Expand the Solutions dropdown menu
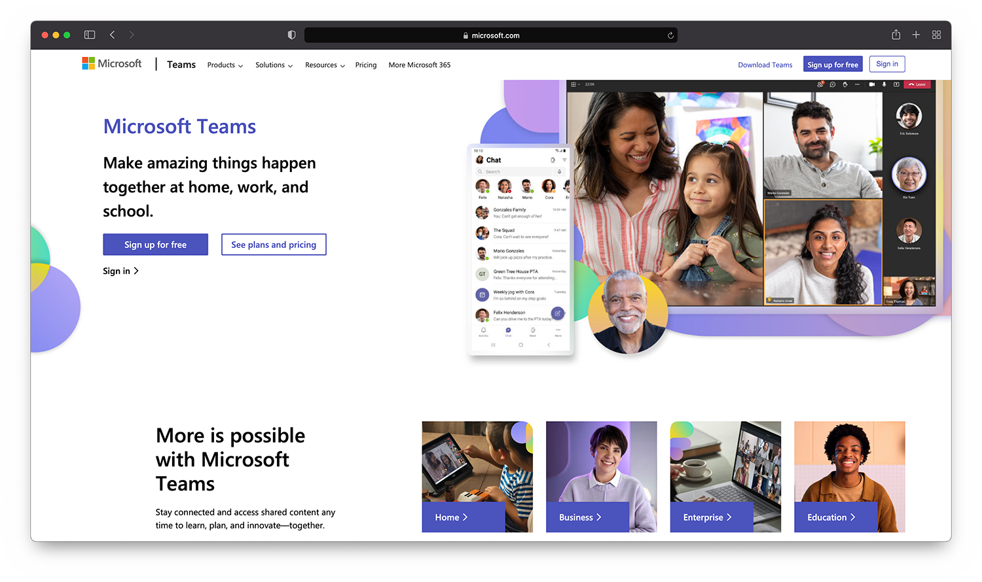982x582 pixels. pos(274,65)
